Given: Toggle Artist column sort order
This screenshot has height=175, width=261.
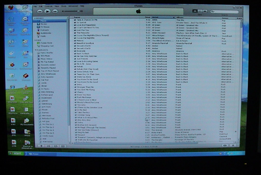Looking at the screenshot, I should click(163, 17).
